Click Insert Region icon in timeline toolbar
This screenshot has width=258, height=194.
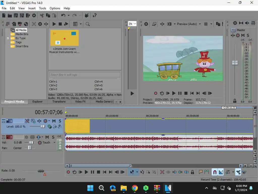coord(207,172)
